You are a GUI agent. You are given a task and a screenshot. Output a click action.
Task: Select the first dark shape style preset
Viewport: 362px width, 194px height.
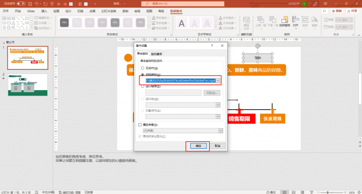(x=64, y=23)
